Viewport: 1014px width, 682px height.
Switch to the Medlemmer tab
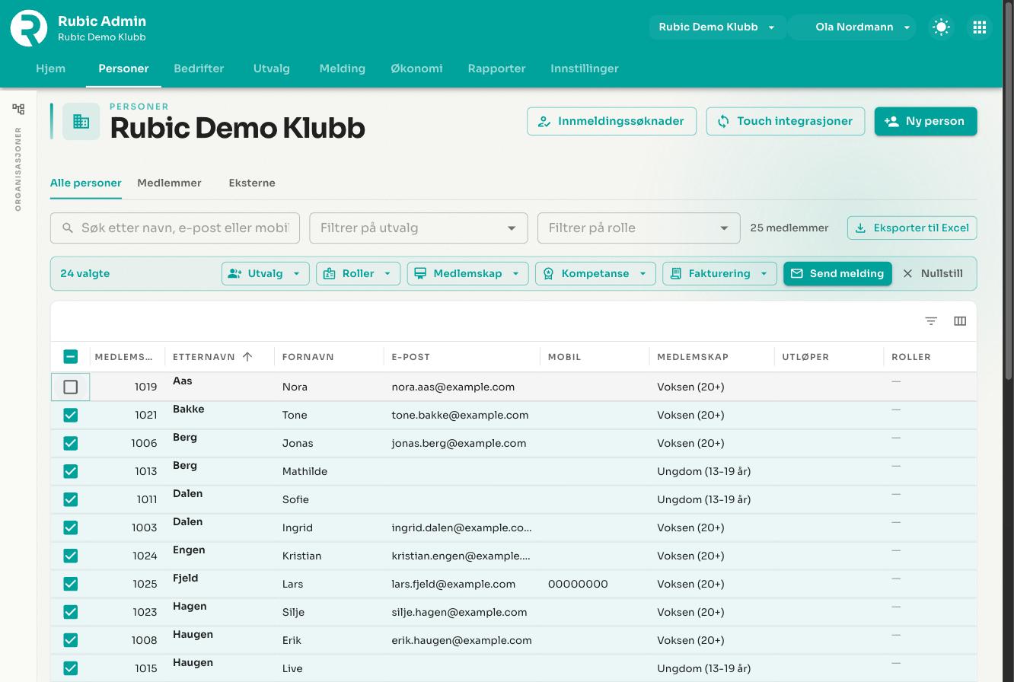click(x=169, y=183)
